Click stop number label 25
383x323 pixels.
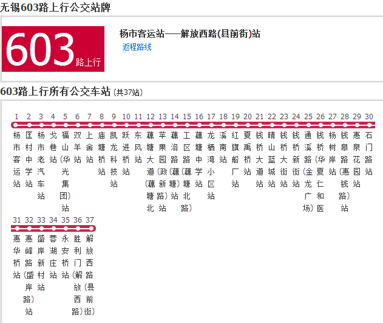coord(308,116)
